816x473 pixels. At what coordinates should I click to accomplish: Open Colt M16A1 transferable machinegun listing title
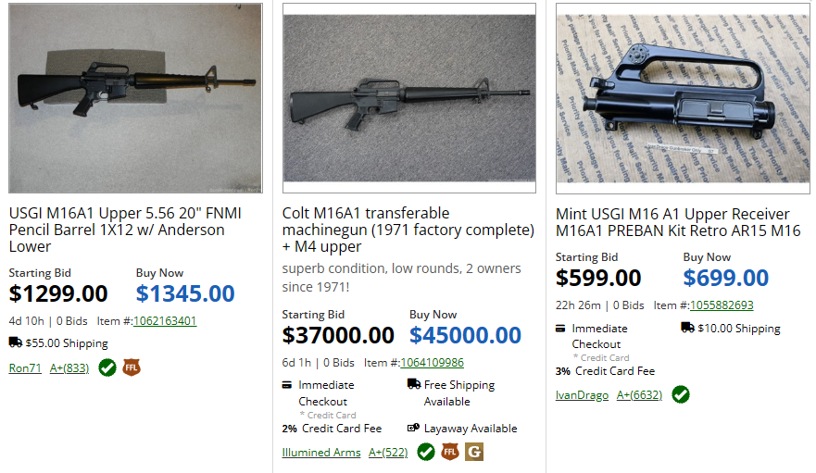pos(408,230)
